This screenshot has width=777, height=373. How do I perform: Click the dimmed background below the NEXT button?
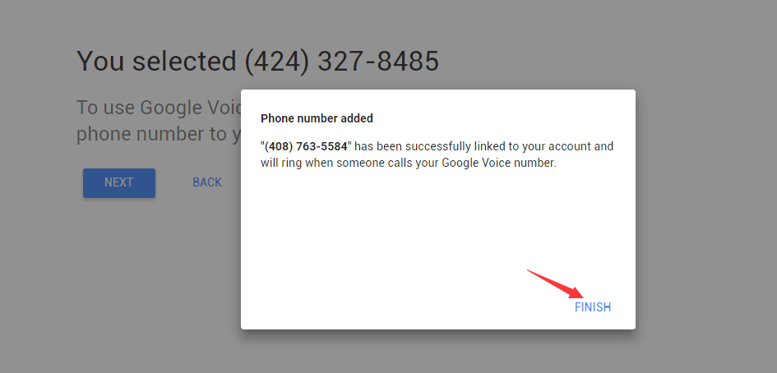click(x=119, y=278)
